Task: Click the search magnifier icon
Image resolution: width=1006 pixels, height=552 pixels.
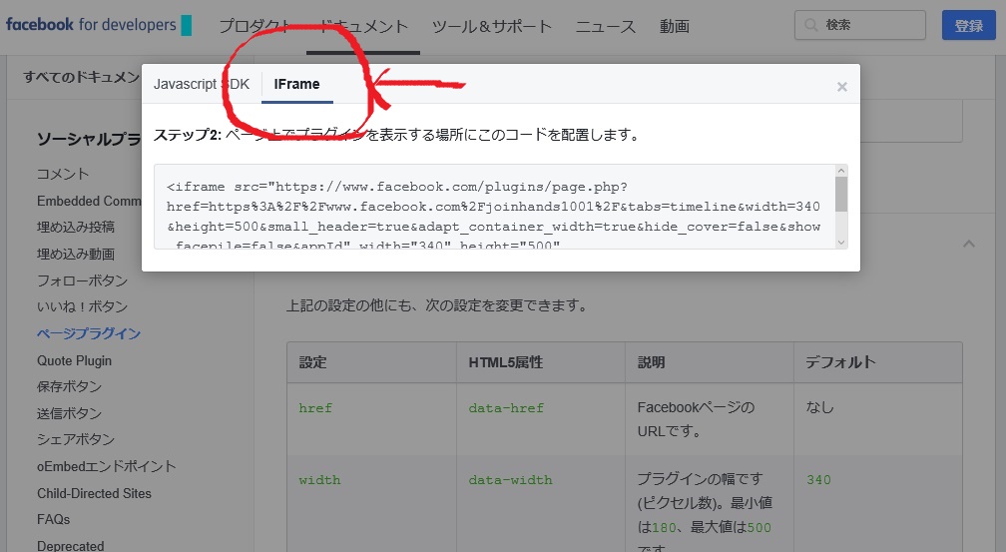Action: point(811,25)
